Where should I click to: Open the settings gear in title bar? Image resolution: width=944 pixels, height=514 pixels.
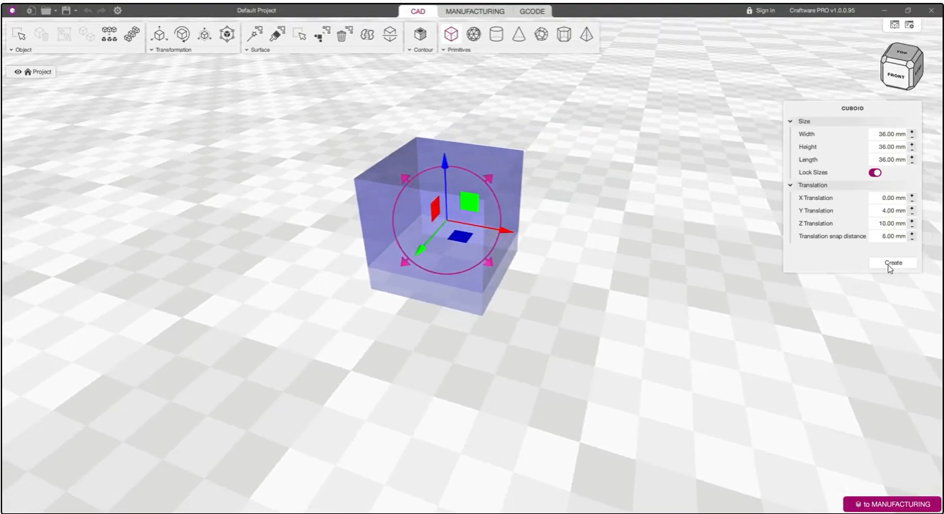(118, 11)
